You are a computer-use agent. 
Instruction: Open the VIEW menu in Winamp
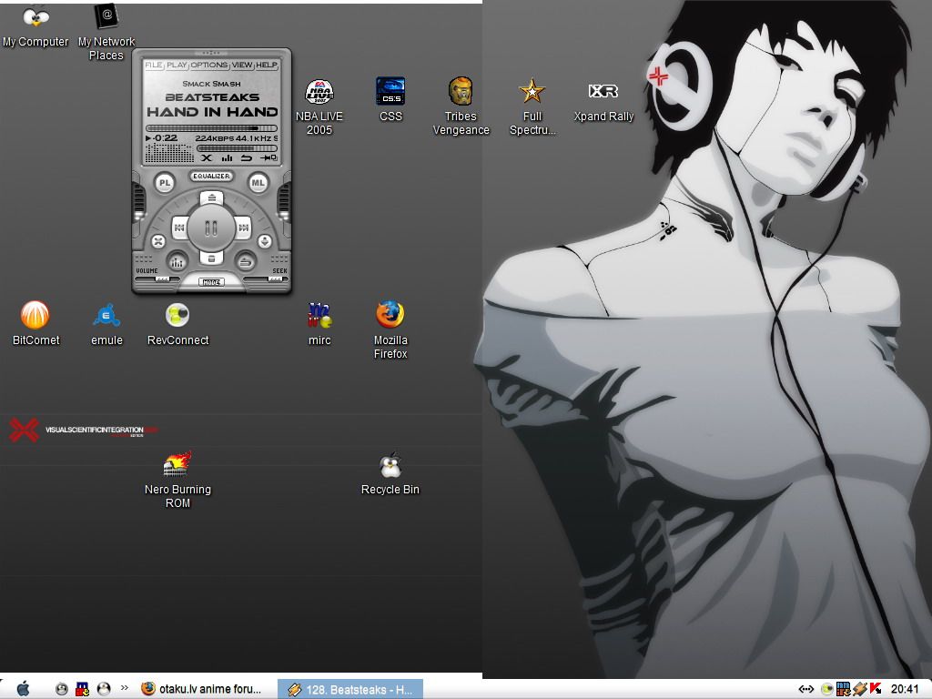click(x=242, y=65)
